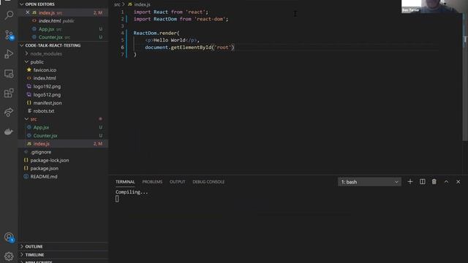
Task: Place cursor on line 1 import React
Action: pyautogui.click(x=151, y=12)
